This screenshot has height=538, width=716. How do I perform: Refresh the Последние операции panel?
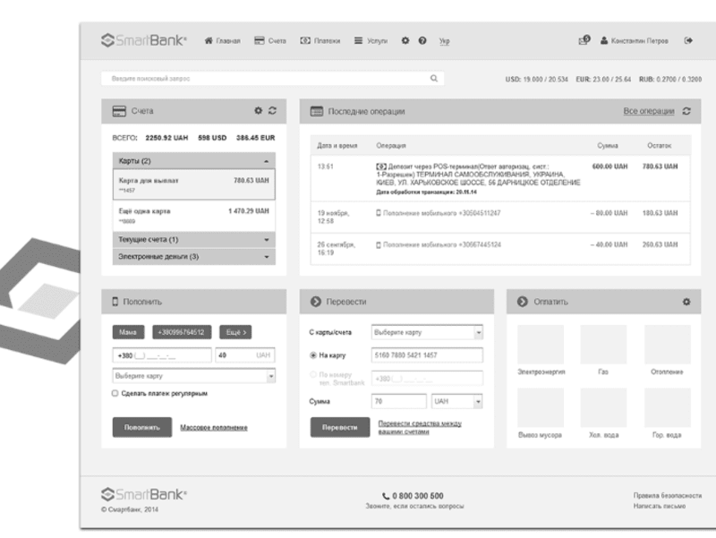pyautogui.click(x=686, y=111)
